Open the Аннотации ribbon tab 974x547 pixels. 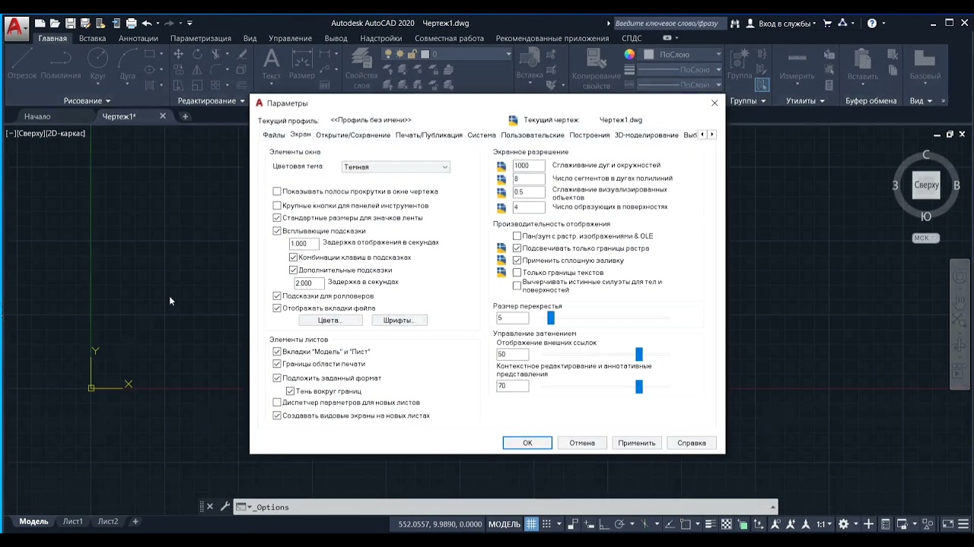click(138, 38)
